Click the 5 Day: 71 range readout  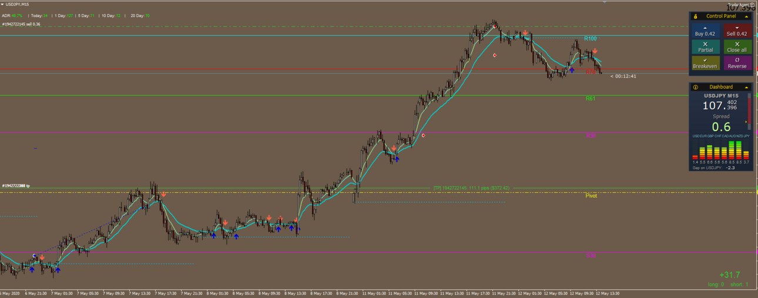click(x=86, y=16)
